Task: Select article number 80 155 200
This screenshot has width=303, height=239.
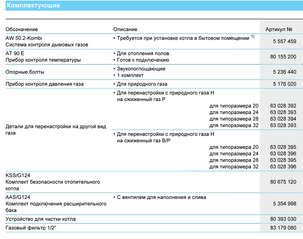Action: pyautogui.click(x=283, y=56)
